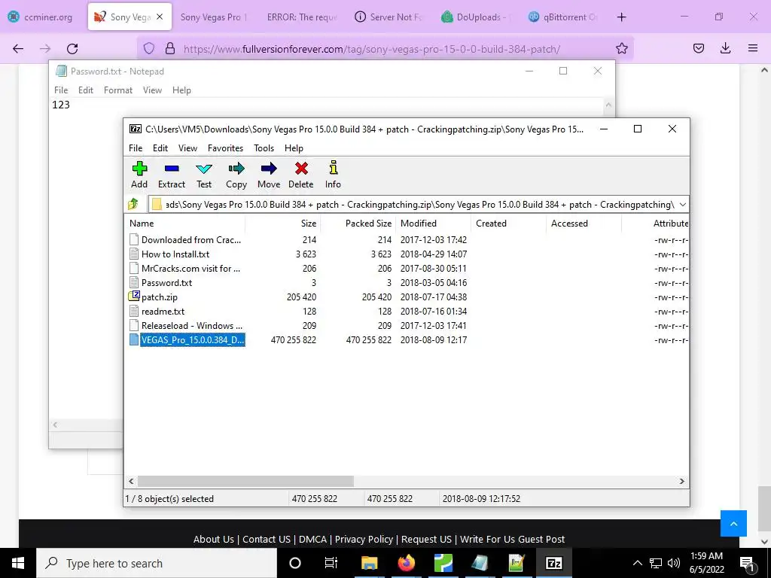Sort file list by Name column

click(185, 223)
